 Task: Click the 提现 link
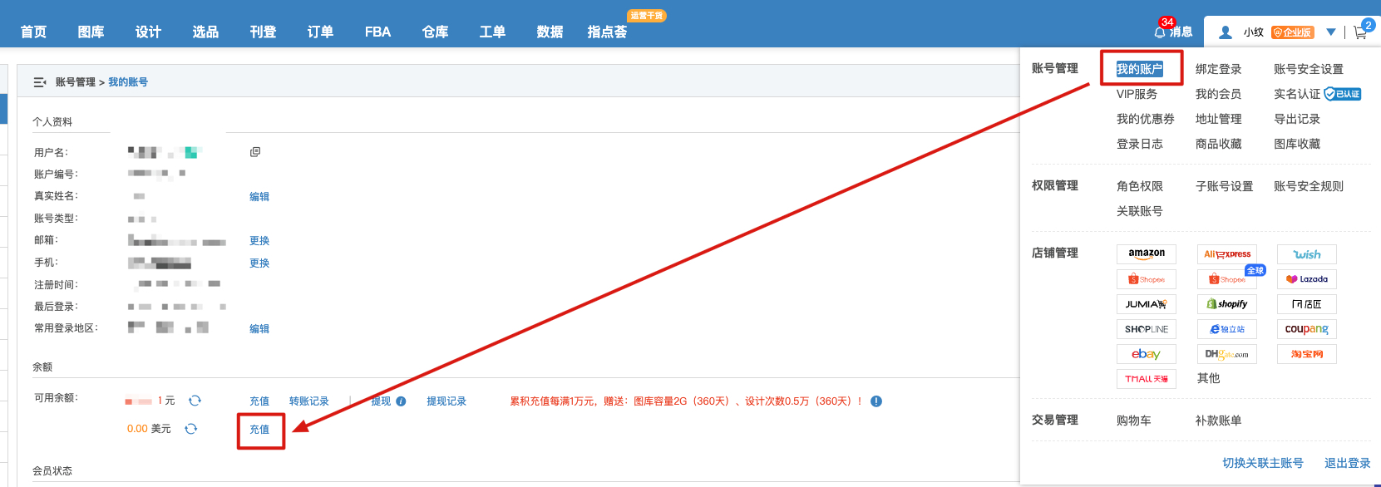pyautogui.click(x=381, y=401)
